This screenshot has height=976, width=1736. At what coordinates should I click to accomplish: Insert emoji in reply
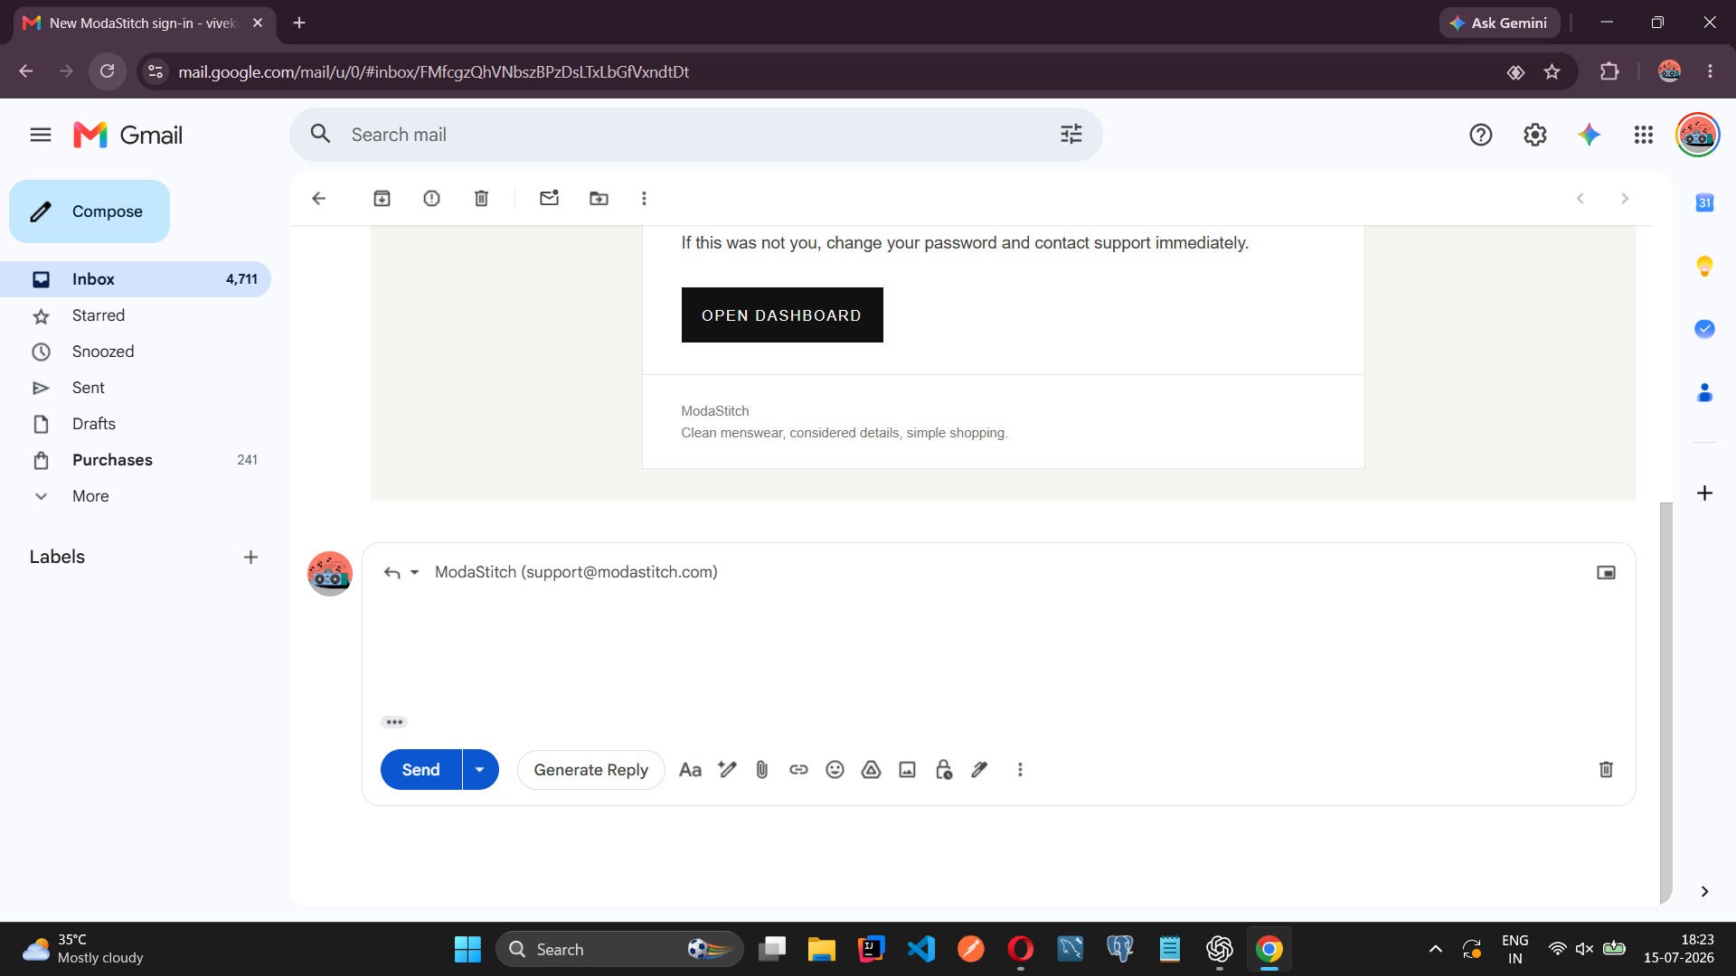pos(835,770)
